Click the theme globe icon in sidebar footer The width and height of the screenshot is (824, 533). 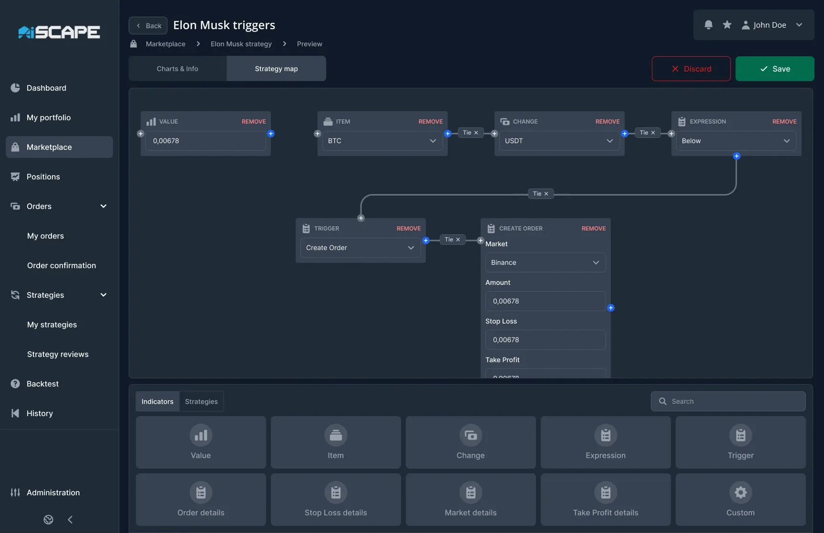tap(49, 520)
